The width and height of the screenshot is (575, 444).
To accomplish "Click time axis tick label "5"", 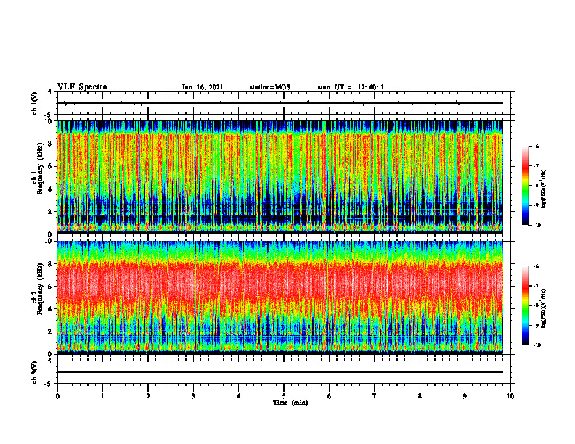I will (x=284, y=396).
